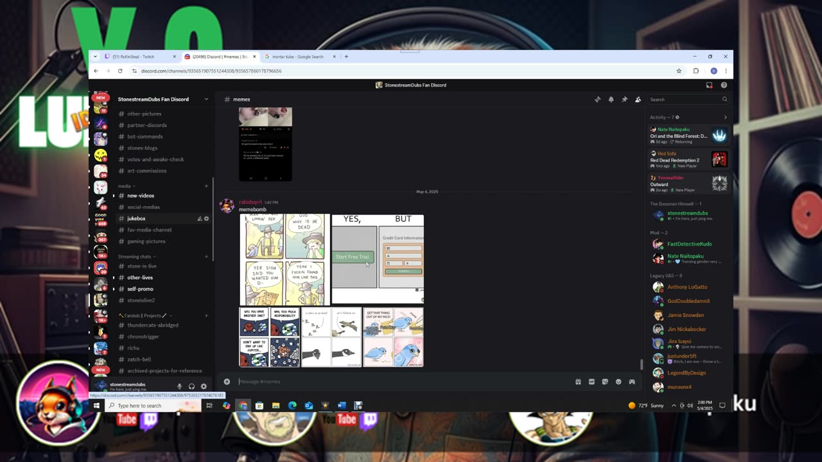Click the Discord Search box
822x462 pixels.
pyautogui.click(x=688, y=99)
